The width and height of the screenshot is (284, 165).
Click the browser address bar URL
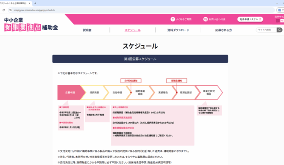click(x=34, y=10)
